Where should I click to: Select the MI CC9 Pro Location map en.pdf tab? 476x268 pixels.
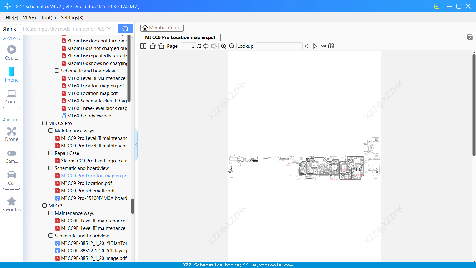[180, 37]
